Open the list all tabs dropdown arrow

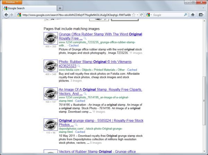click(x=203, y=8)
